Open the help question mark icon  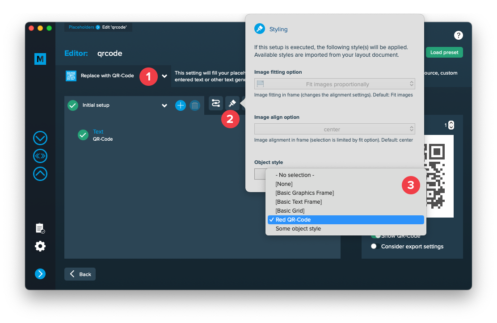[x=458, y=35]
